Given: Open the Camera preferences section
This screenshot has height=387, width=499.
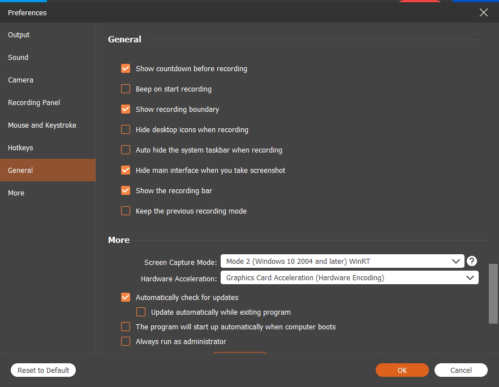Looking at the screenshot, I should coord(48,80).
